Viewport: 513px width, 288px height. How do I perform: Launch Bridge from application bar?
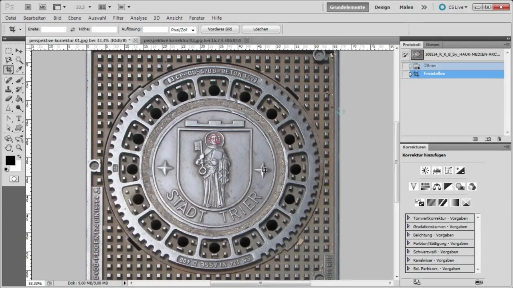pos(28,7)
